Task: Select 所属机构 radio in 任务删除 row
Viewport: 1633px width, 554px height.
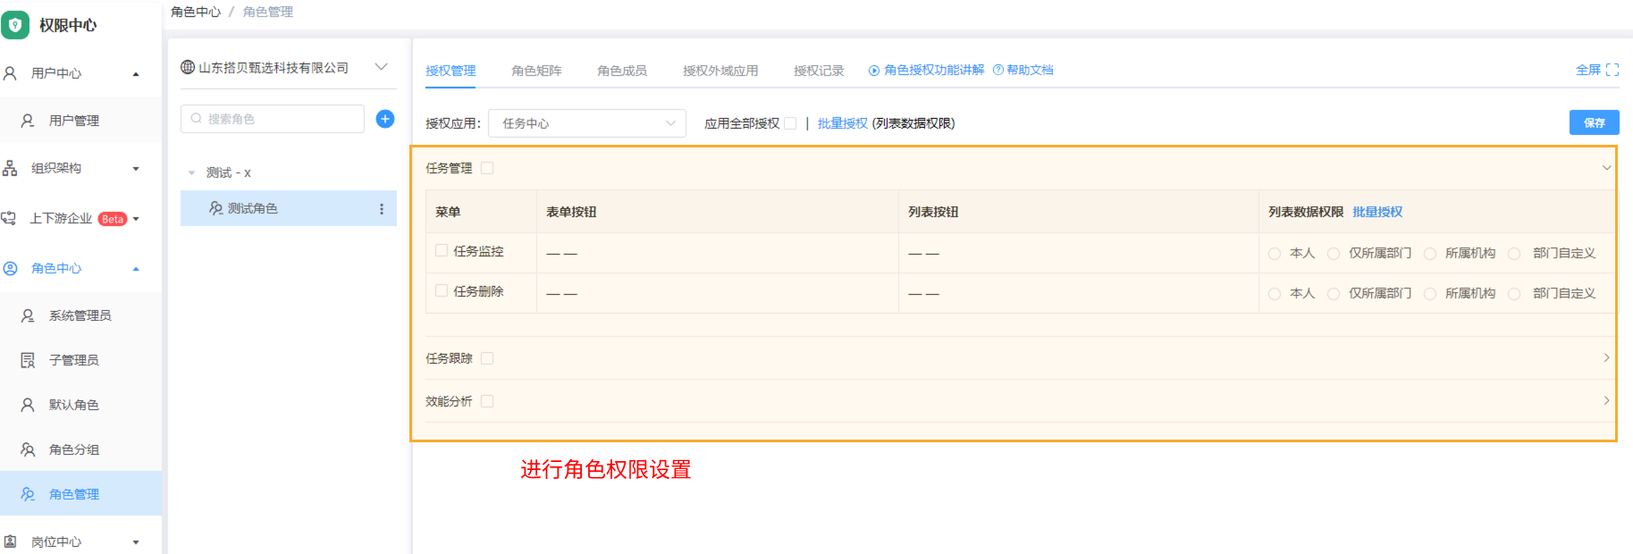Action: [x=1430, y=294]
